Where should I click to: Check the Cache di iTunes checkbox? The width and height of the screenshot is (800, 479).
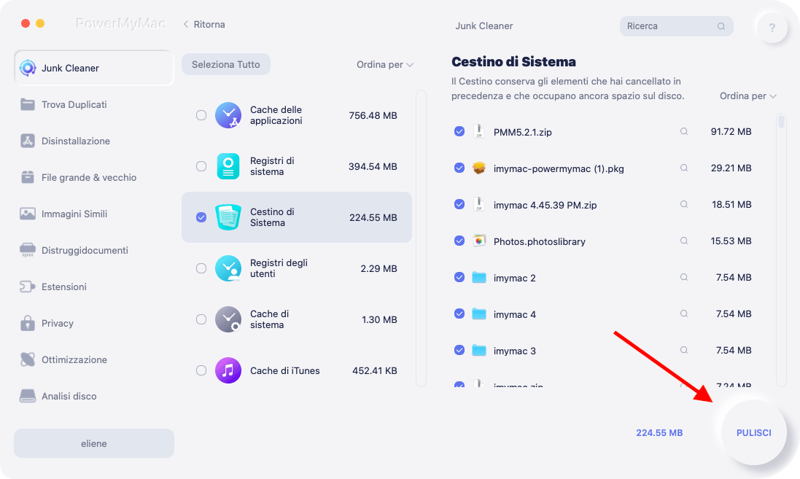pos(201,370)
